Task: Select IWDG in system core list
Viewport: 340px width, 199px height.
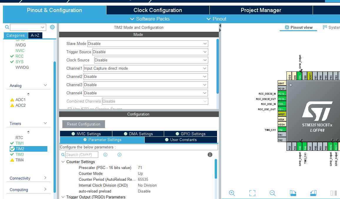Action: (x=21, y=45)
